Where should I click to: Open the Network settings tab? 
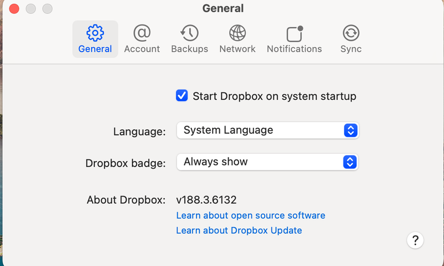click(x=238, y=39)
